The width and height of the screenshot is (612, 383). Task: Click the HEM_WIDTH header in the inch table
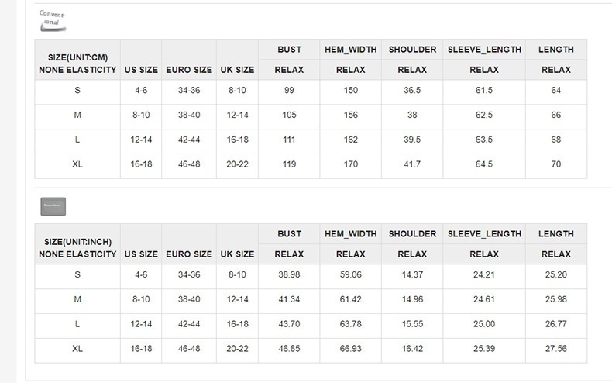[351, 234]
